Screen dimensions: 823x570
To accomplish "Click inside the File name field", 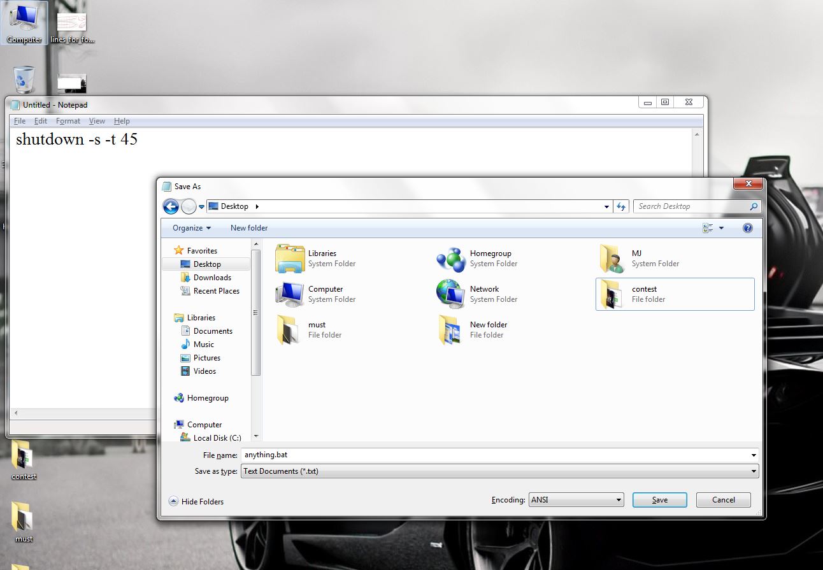I will pos(446,454).
